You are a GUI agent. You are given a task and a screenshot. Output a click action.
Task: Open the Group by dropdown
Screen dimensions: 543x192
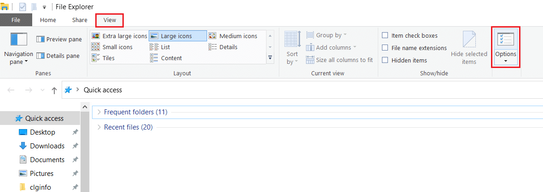click(327, 35)
